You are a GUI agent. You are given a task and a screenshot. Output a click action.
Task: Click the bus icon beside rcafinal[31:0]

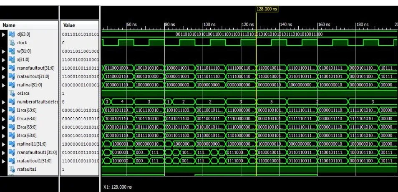tap(12, 85)
